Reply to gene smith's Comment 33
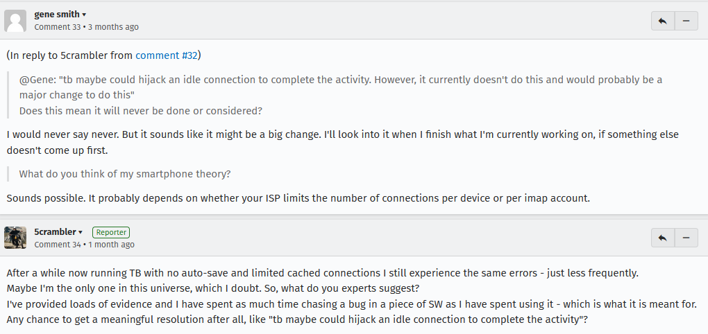 [x=662, y=21]
